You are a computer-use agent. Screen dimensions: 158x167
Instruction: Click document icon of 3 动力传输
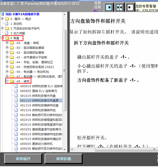7,33
